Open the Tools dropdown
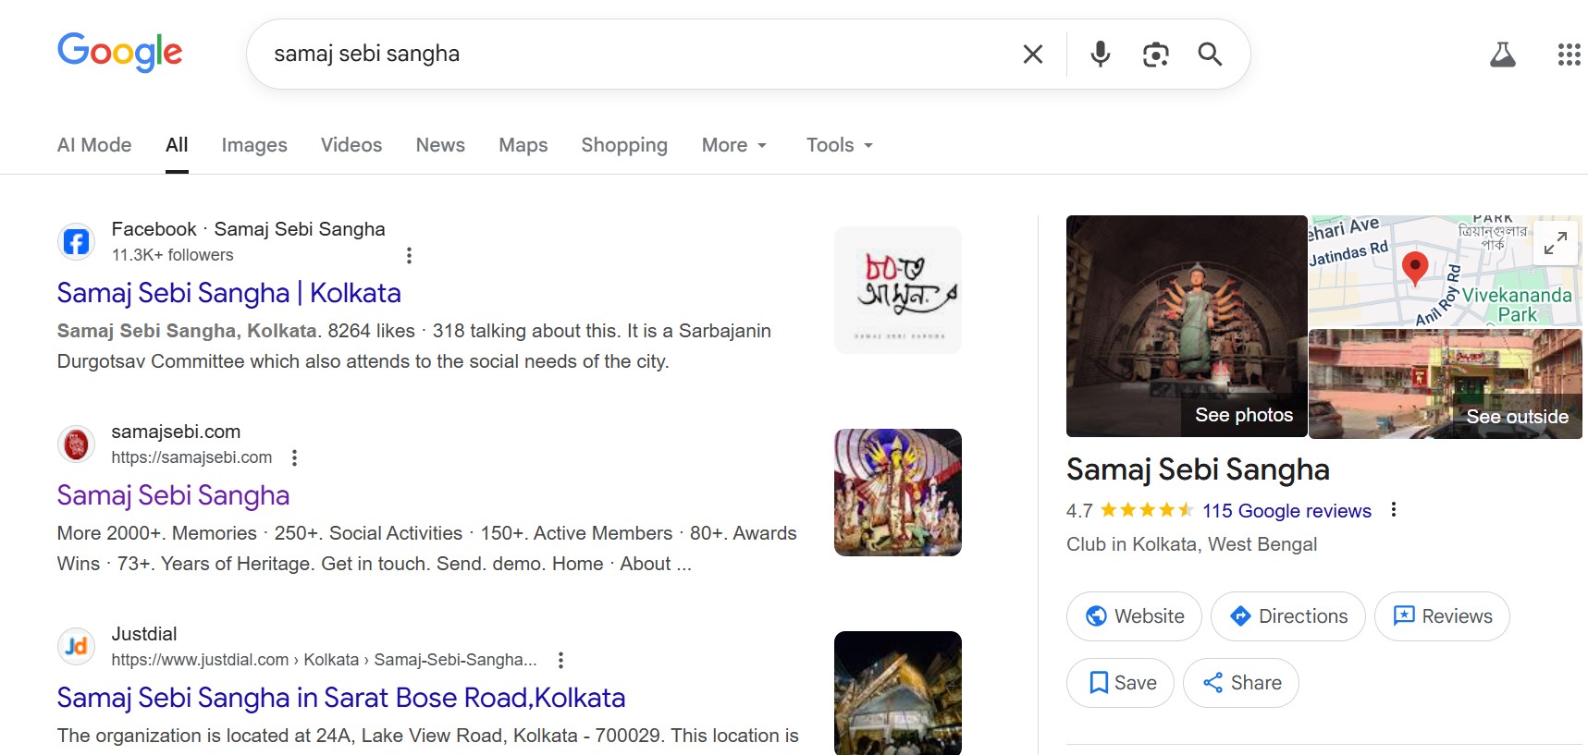The image size is (1588, 755). [x=839, y=145]
